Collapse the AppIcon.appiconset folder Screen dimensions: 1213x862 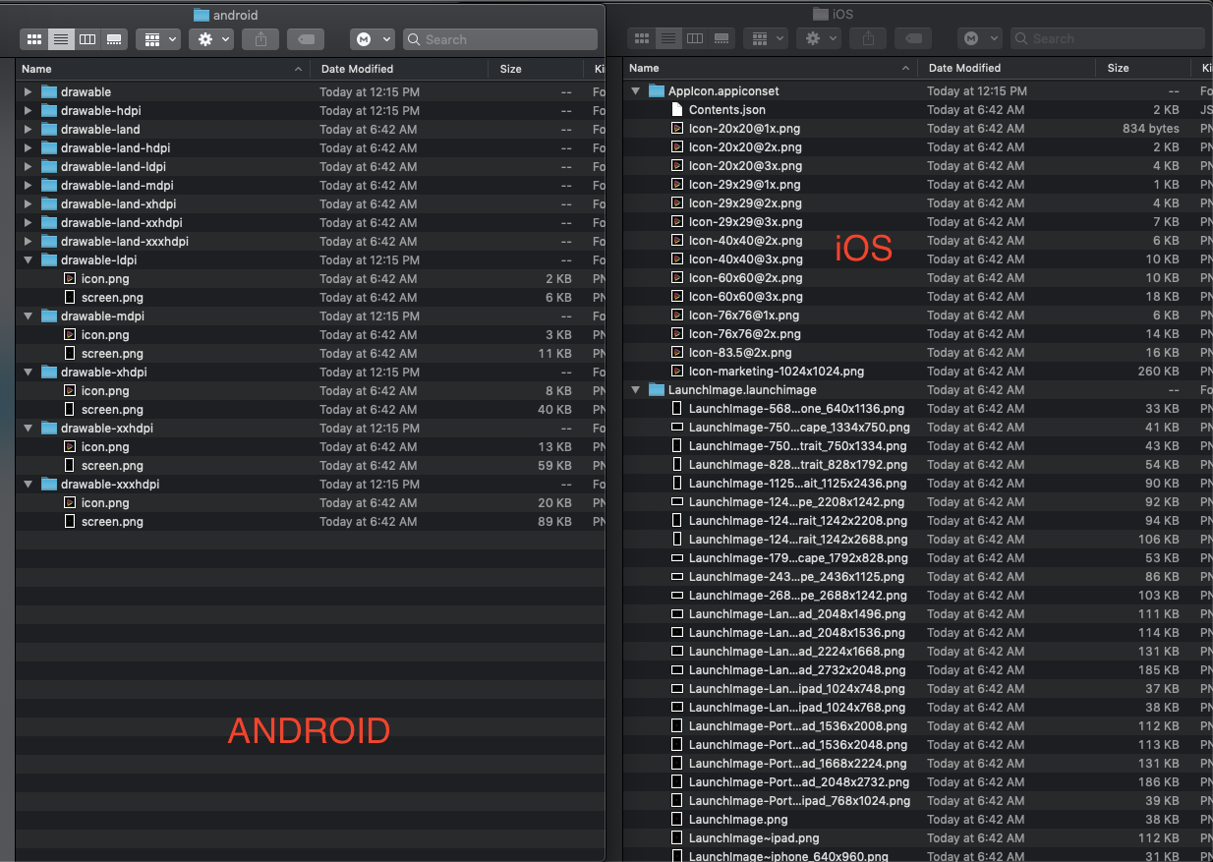tap(636, 90)
